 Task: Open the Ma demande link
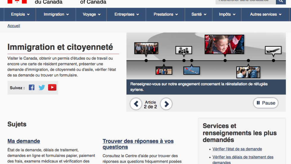[x=24, y=141]
